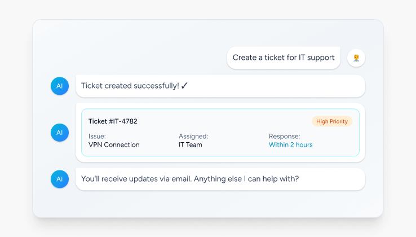Select the 'IT Team' assignee value
The height and width of the screenshot is (237, 416).
tap(190, 145)
